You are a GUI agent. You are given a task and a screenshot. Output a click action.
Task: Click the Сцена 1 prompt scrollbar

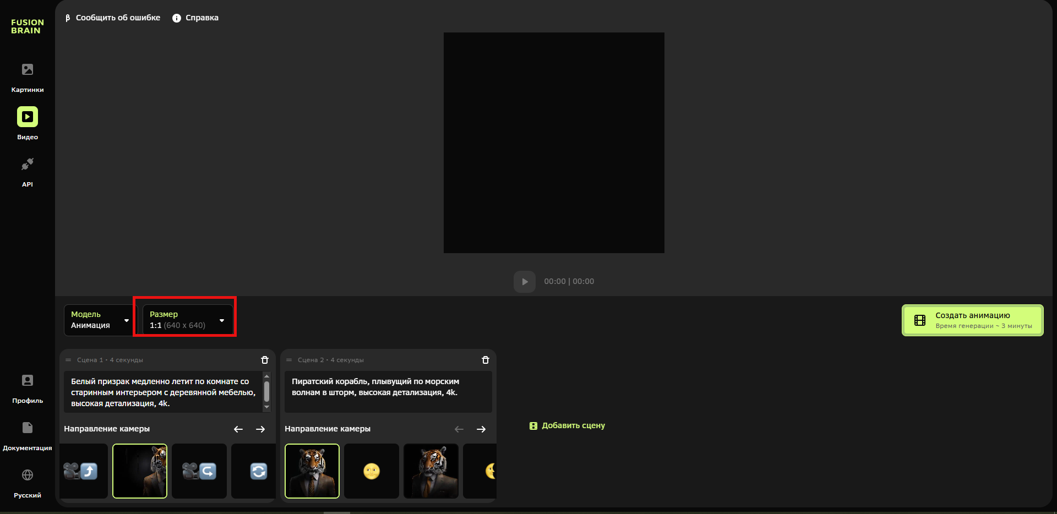267,392
